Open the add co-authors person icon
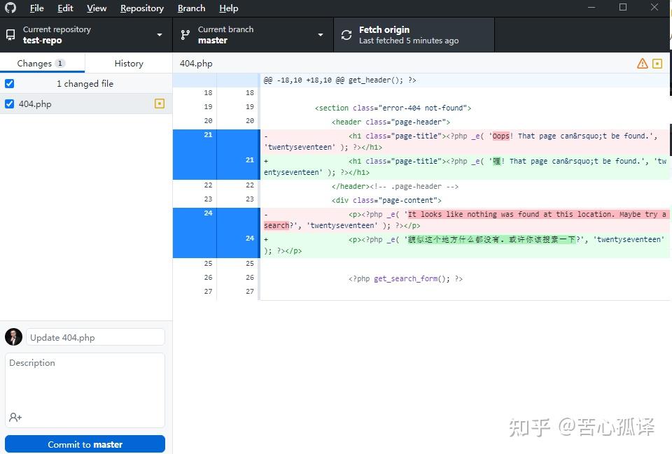The height and width of the screenshot is (454, 672). point(14,418)
